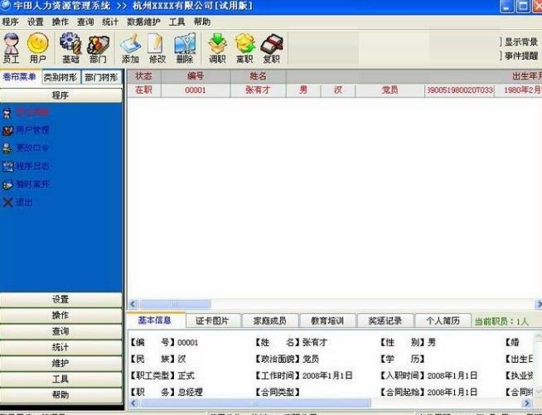Open 程序日志 in the sidebar list
This screenshot has height=415, width=542.
tap(26, 166)
